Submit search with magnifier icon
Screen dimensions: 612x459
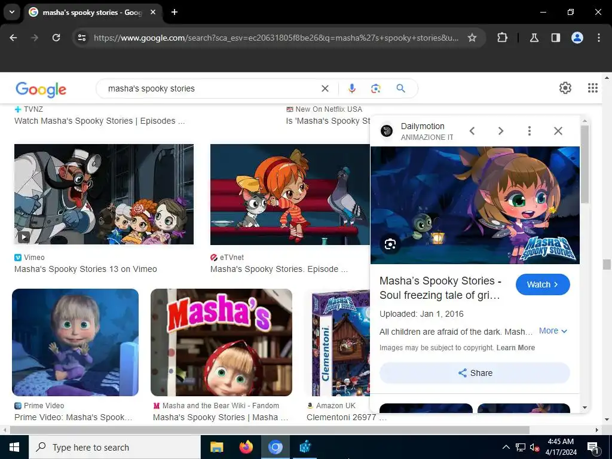coord(400,88)
